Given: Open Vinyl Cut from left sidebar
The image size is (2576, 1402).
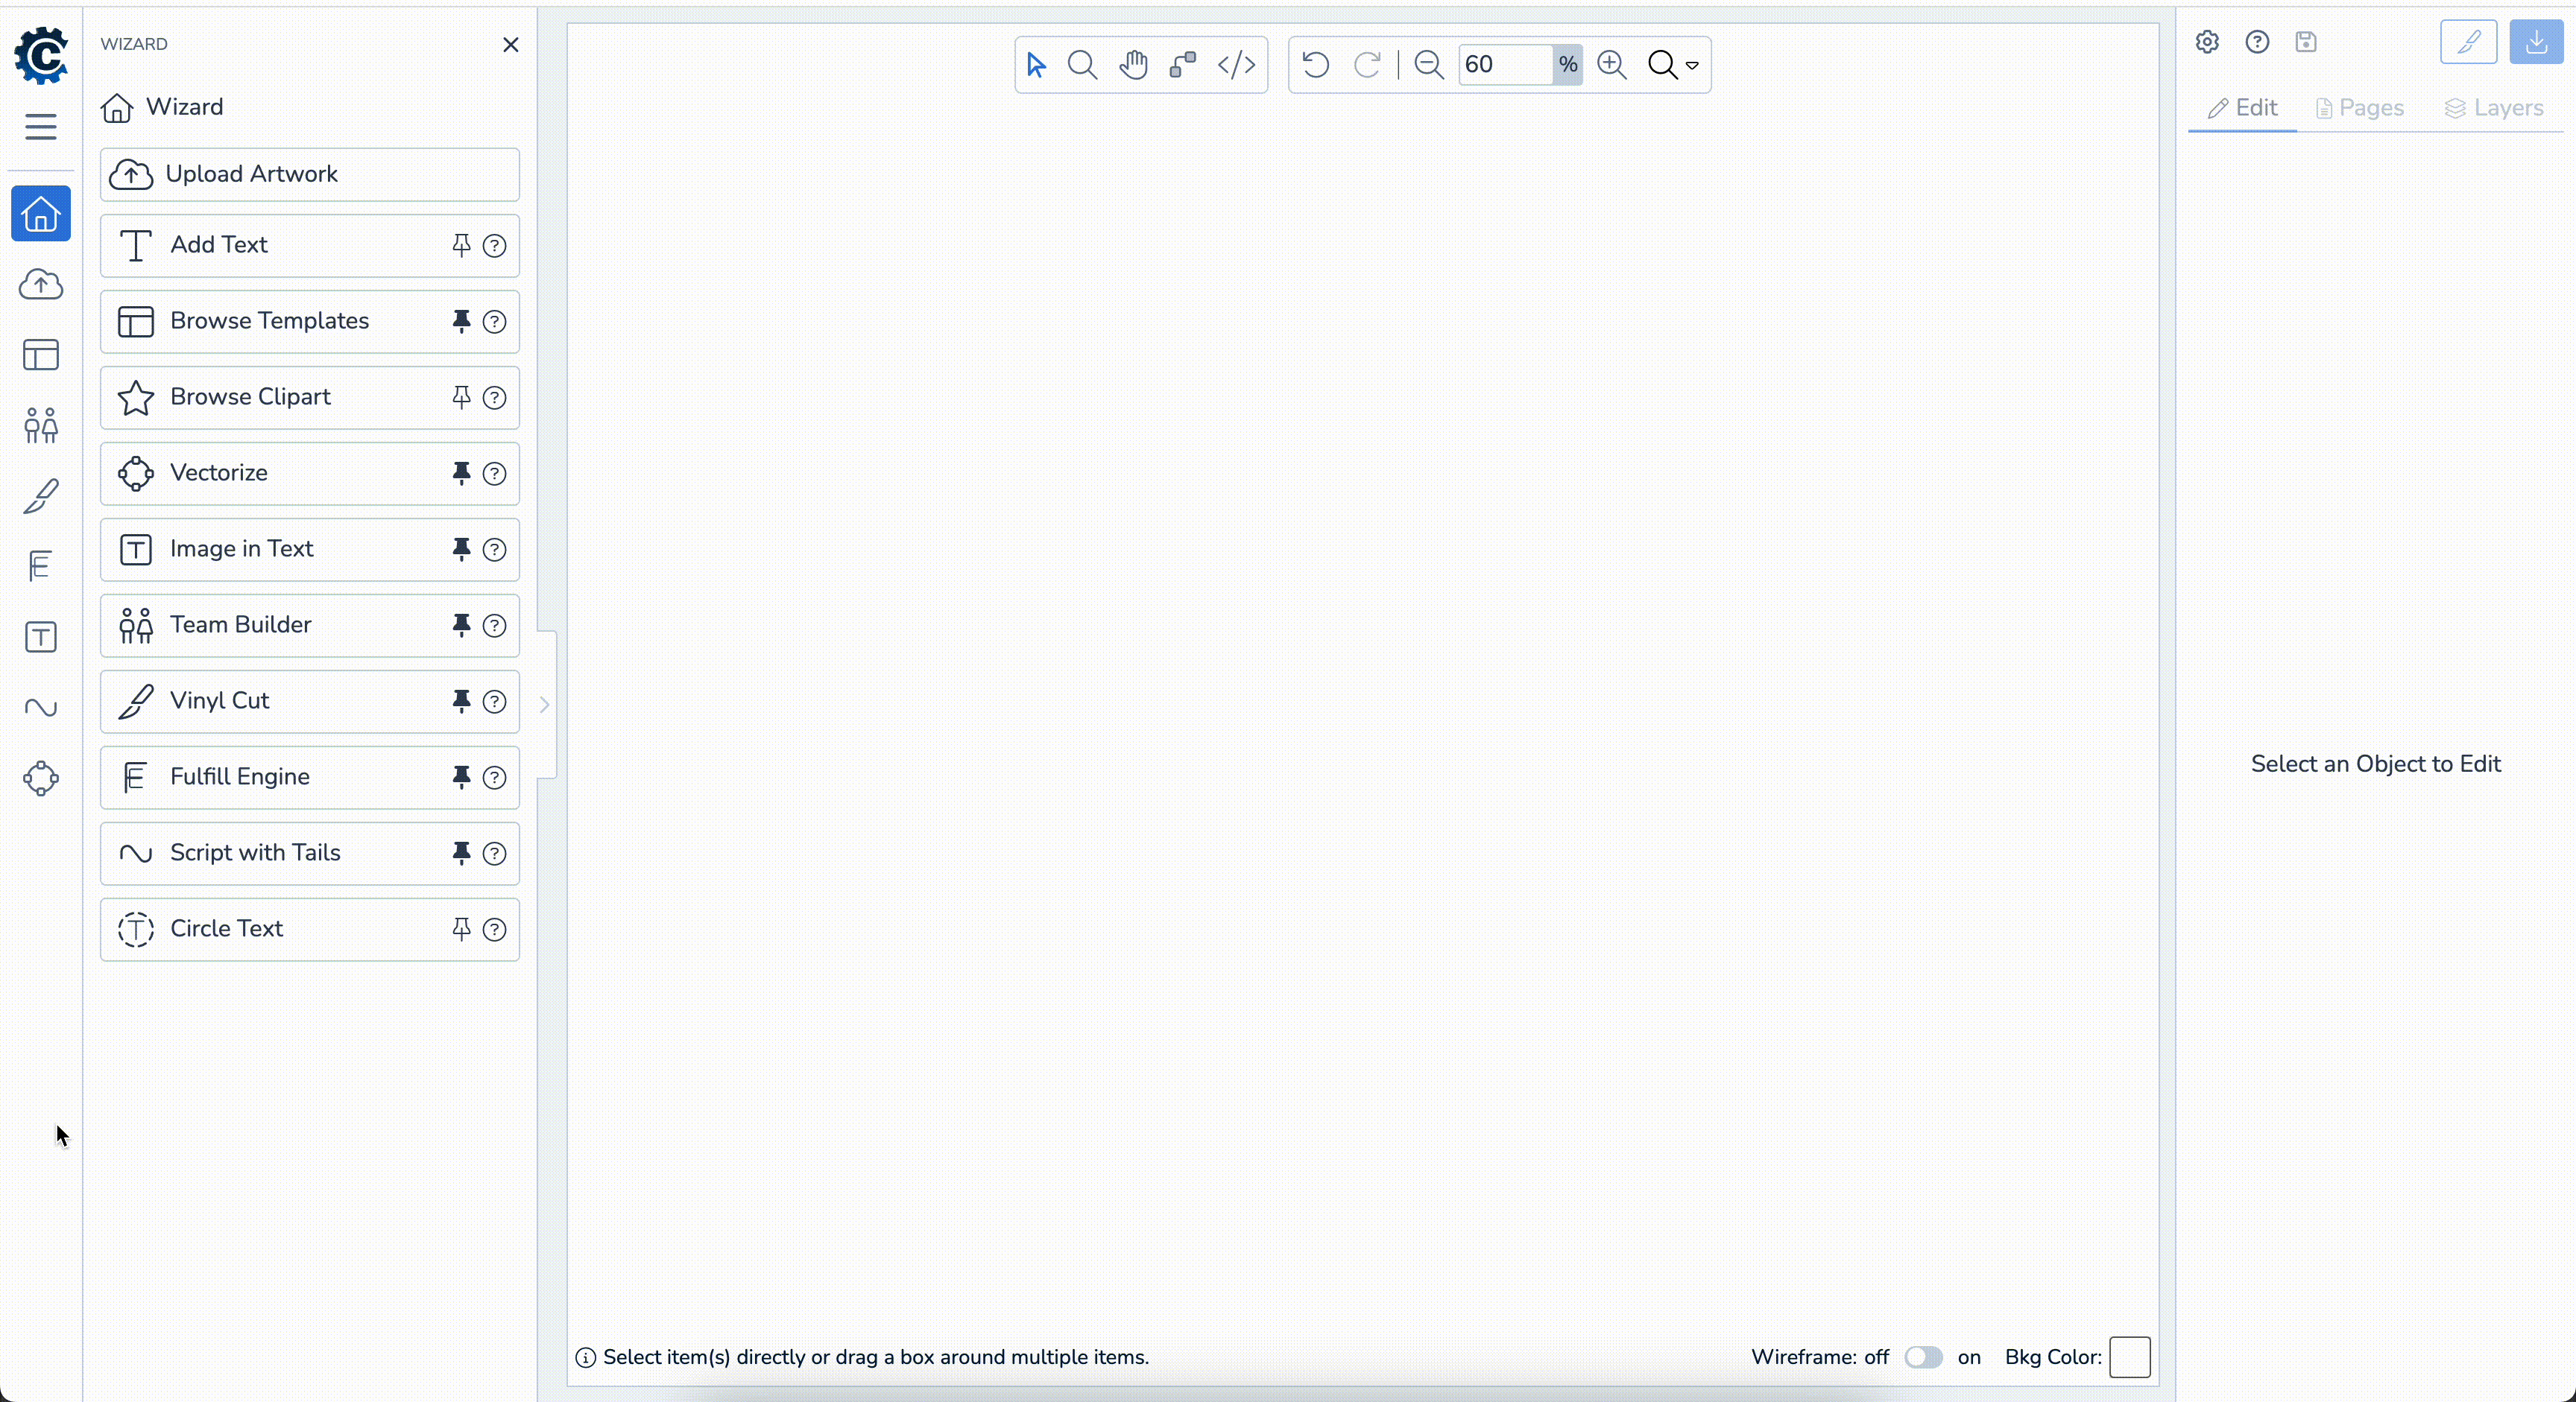Looking at the screenshot, I should [x=41, y=495].
